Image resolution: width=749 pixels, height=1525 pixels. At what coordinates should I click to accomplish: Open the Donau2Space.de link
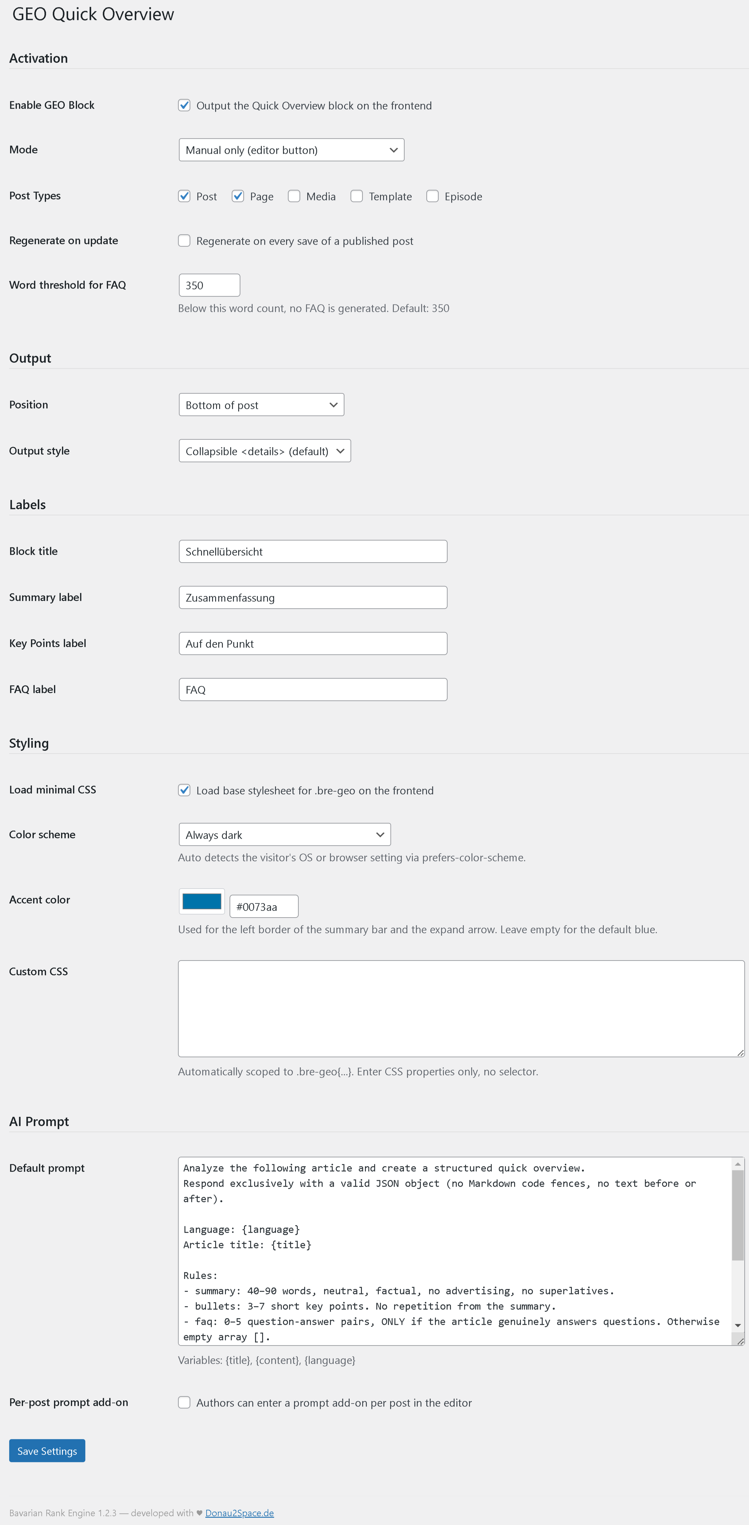239,1513
